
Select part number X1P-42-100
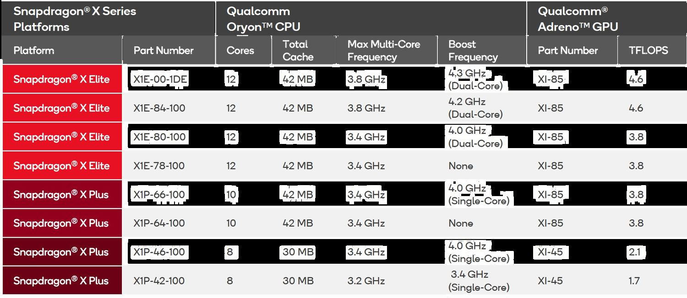tap(159, 281)
